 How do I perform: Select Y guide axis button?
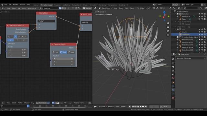(x=17, y=40)
